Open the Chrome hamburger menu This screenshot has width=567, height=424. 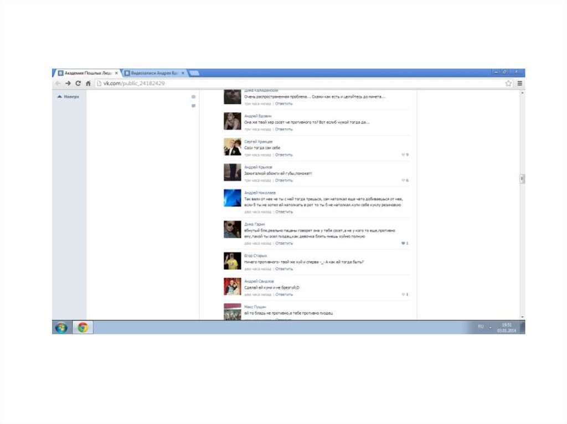[519, 83]
